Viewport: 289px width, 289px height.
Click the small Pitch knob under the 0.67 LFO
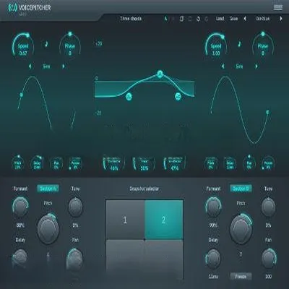(17, 164)
